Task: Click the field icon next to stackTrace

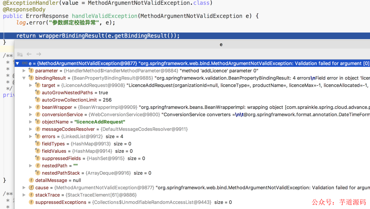Action: [x=31, y=195]
